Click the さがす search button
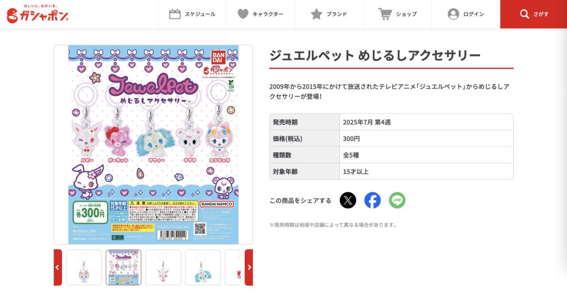 pyautogui.click(x=534, y=14)
